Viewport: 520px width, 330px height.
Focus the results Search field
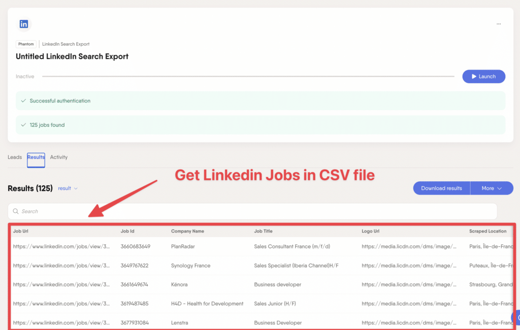click(x=252, y=211)
